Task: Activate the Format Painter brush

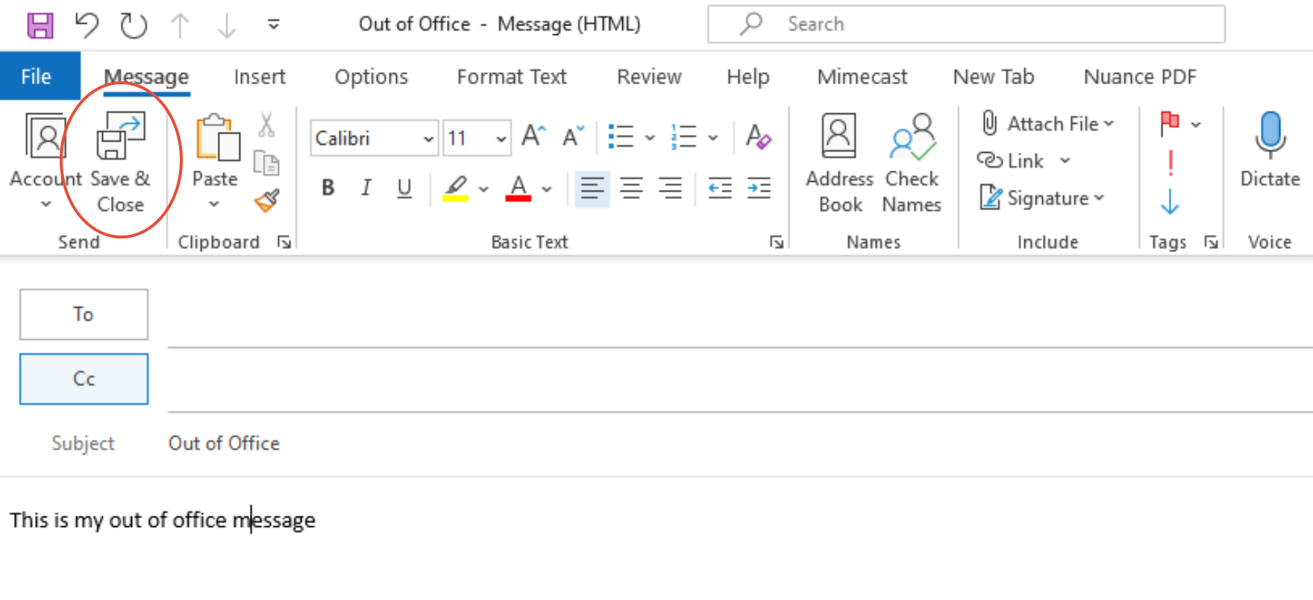Action: (x=266, y=200)
